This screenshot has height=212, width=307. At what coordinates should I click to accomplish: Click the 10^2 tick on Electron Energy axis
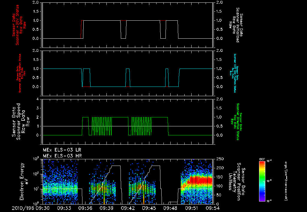coord(35,174)
